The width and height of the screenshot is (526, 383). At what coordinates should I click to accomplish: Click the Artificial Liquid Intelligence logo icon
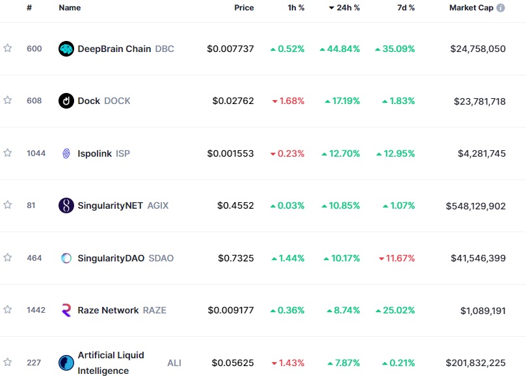66,363
